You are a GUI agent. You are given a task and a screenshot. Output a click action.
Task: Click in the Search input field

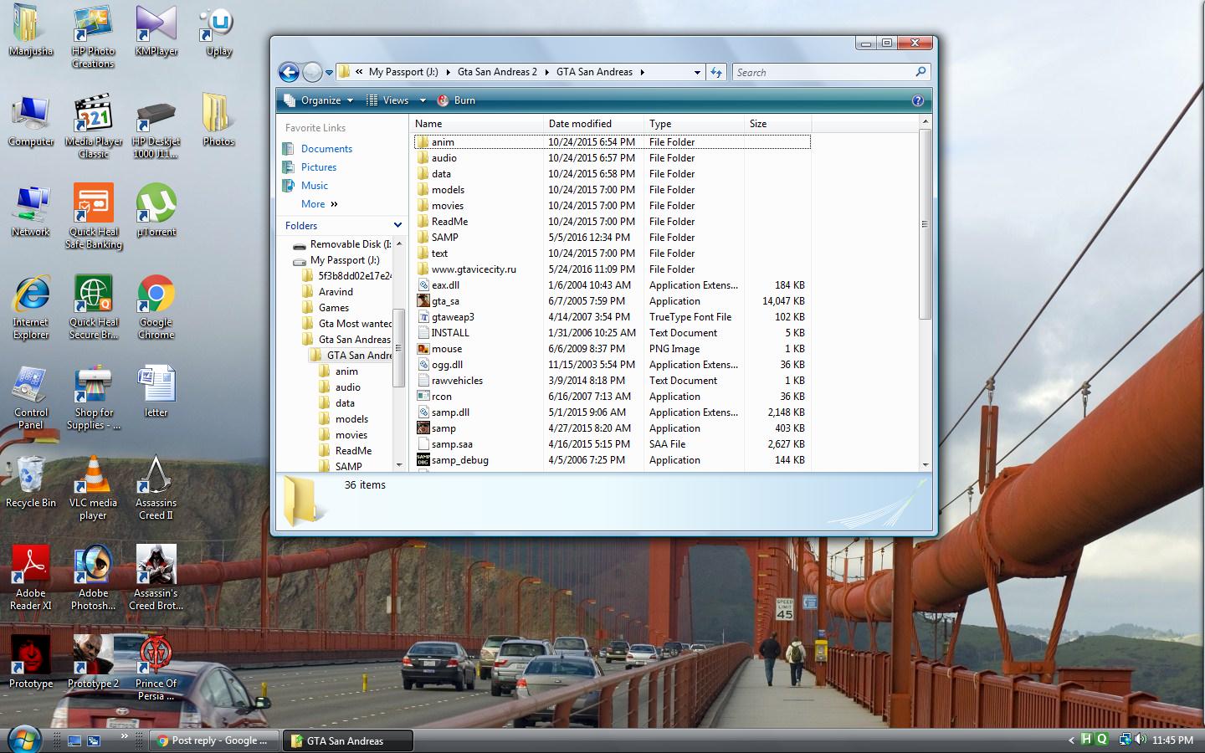pos(824,73)
